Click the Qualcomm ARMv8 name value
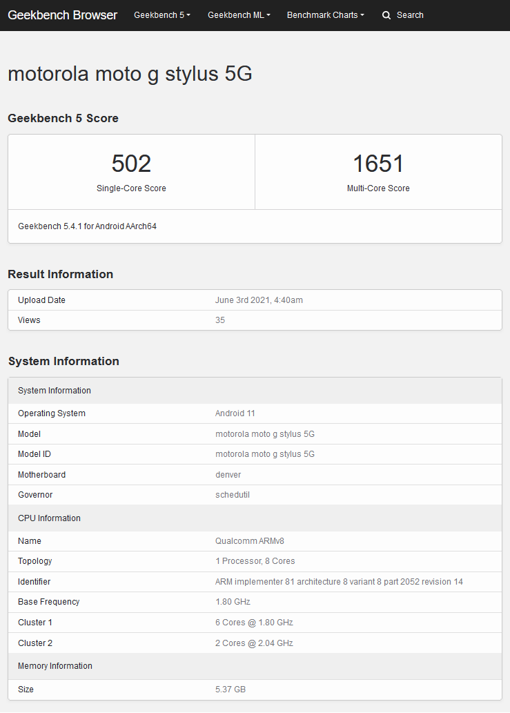Viewport: 510px width, 713px height. pos(250,541)
